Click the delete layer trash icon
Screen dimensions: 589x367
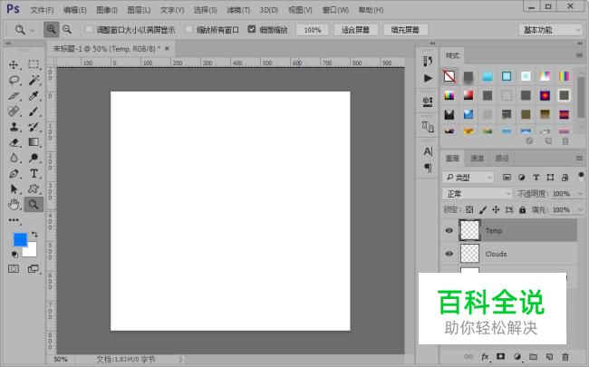click(565, 356)
